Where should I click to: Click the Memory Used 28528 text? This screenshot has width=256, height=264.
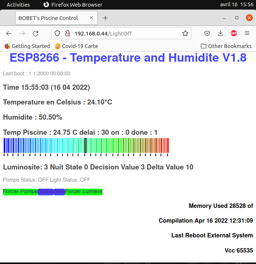(x=221, y=206)
